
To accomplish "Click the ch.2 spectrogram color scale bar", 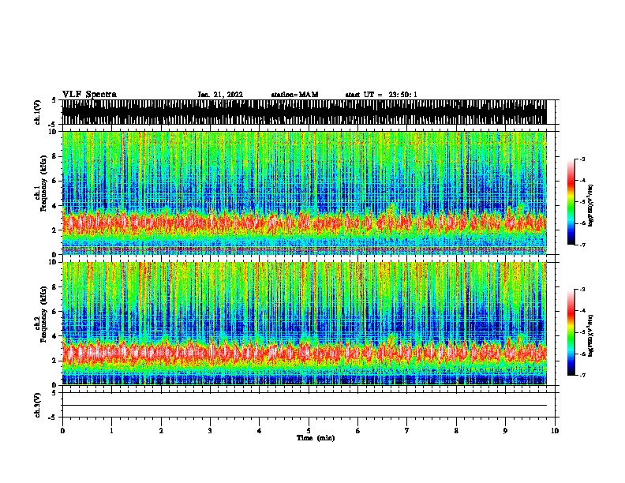I will 571,332.
